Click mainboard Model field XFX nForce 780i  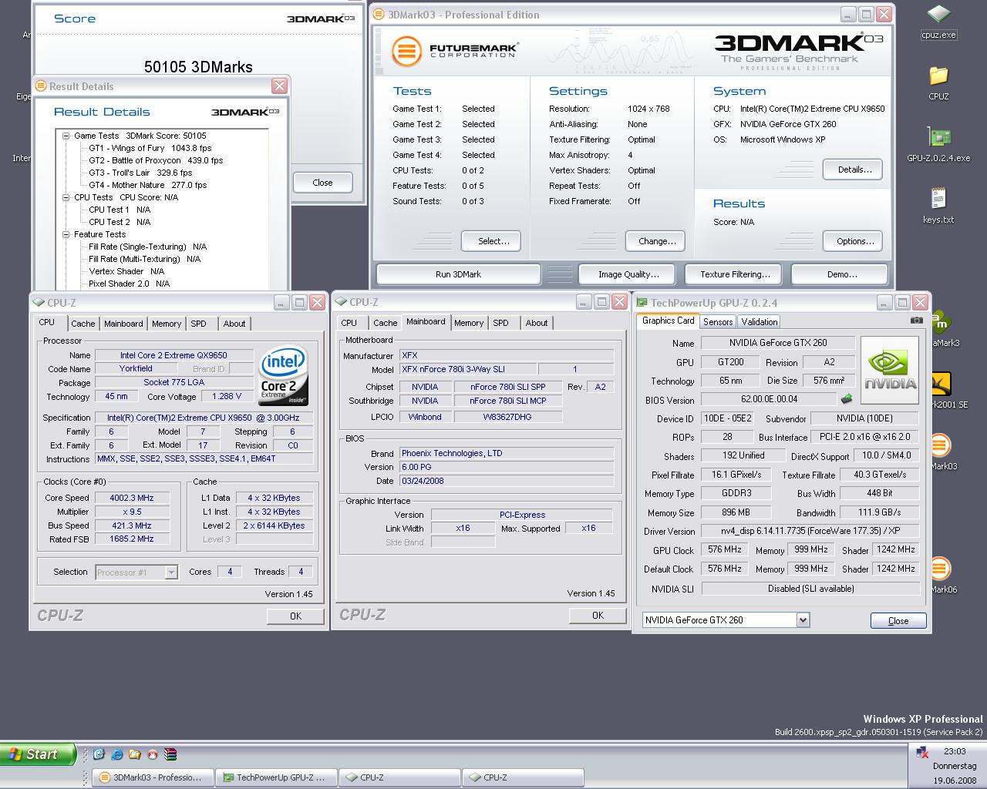point(468,369)
